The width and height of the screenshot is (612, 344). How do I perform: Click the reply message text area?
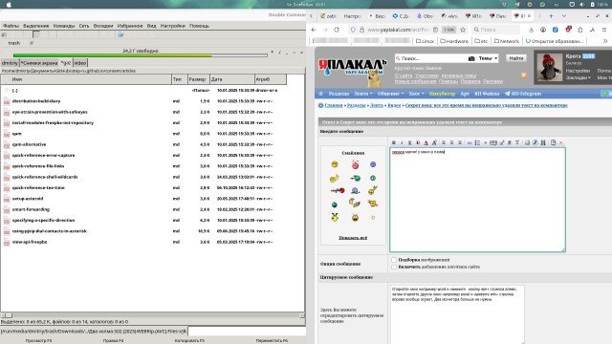[477, 200]
